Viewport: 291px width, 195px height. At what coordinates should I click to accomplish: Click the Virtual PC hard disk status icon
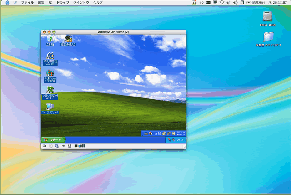pos(45,146)
